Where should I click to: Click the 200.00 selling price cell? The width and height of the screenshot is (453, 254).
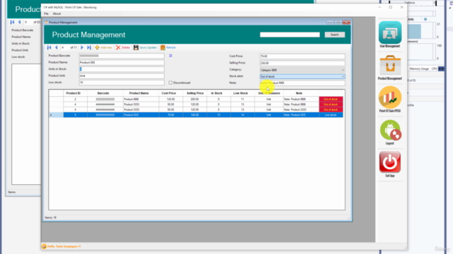coord(195,99)
